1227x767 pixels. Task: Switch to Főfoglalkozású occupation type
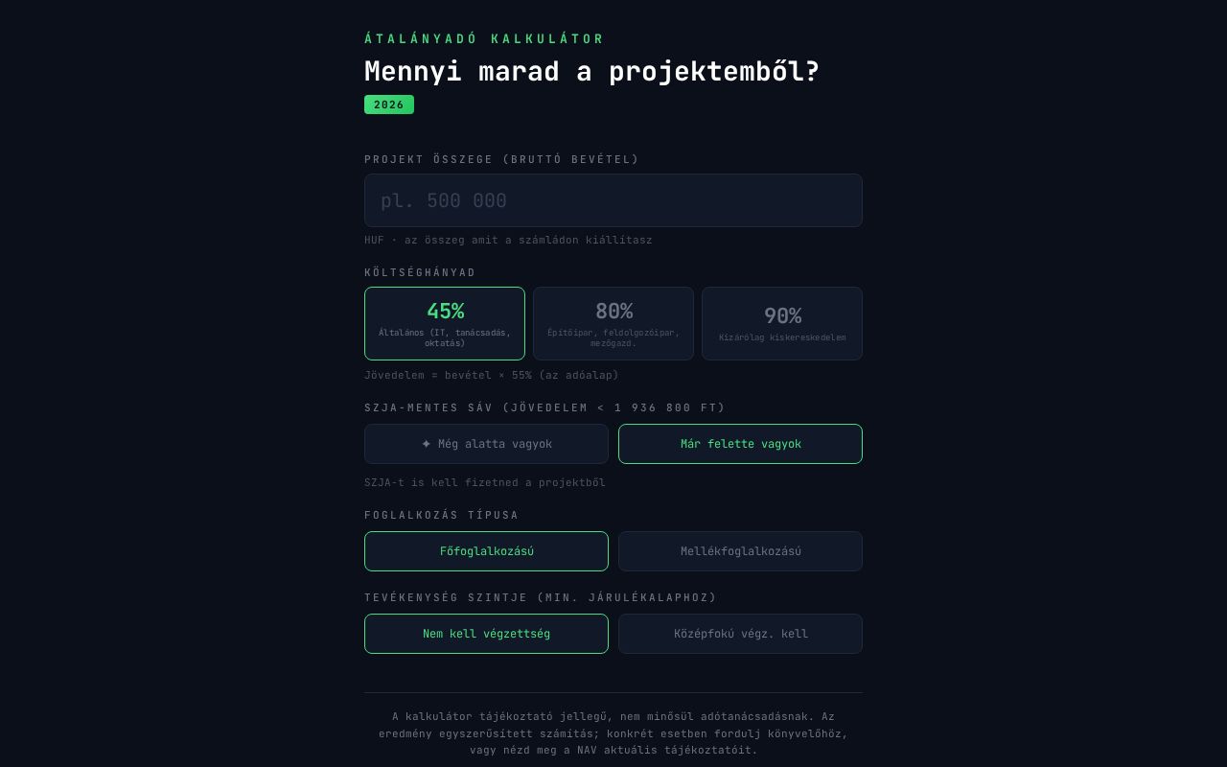[486, 551]
